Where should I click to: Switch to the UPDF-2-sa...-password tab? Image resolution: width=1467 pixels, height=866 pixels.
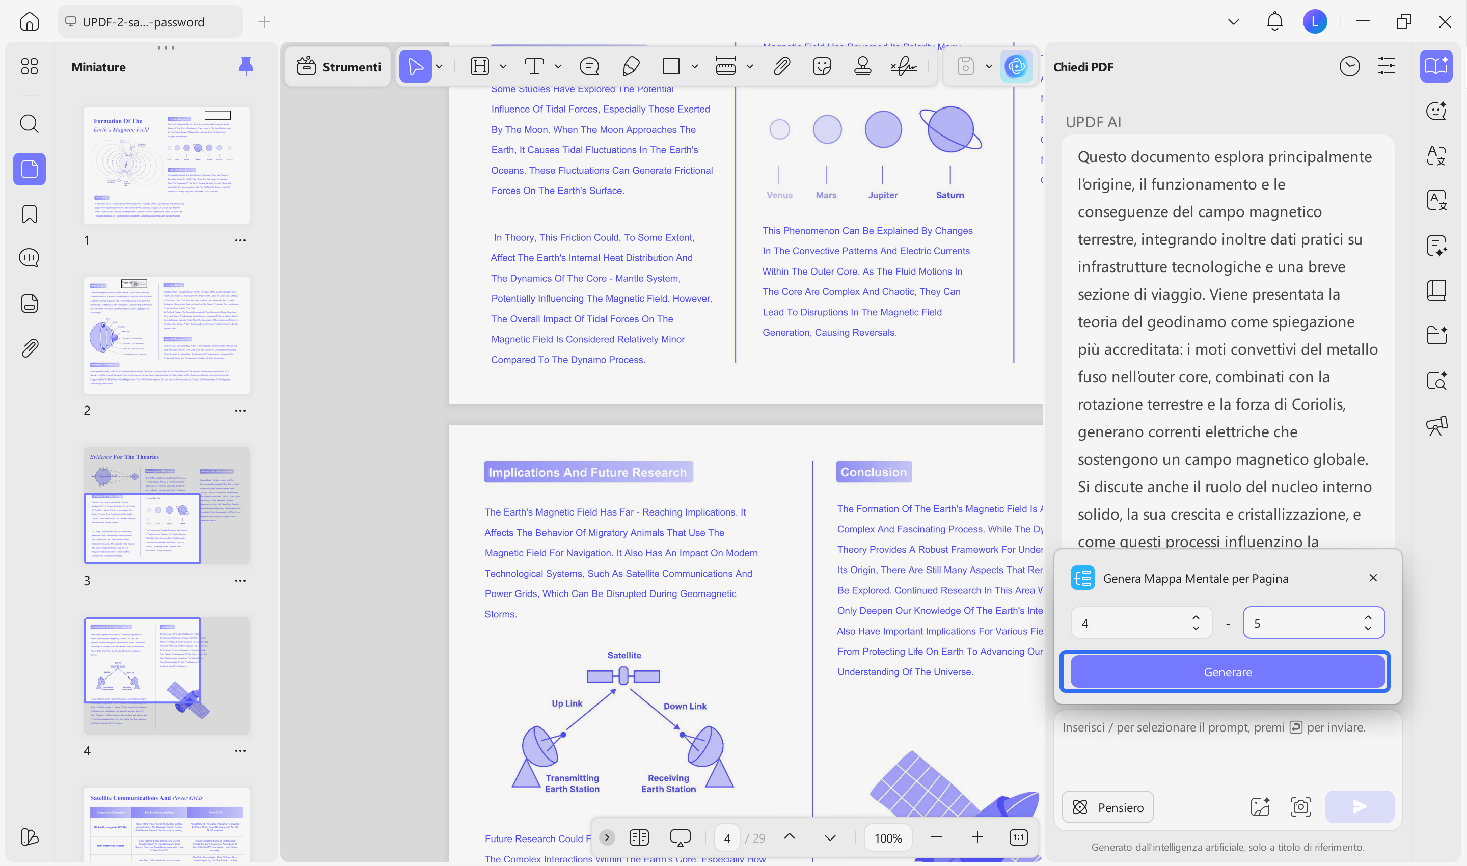pos(151,21)
